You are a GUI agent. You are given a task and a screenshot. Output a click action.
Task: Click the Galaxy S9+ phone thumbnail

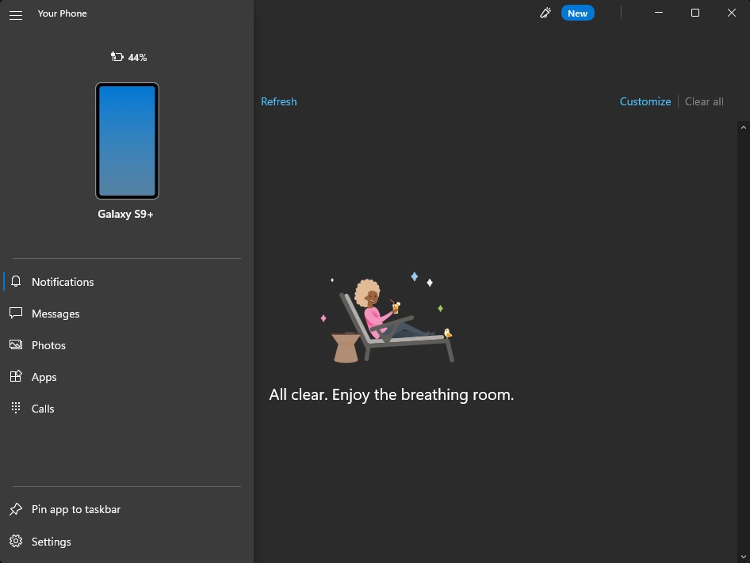click(127, 141)
